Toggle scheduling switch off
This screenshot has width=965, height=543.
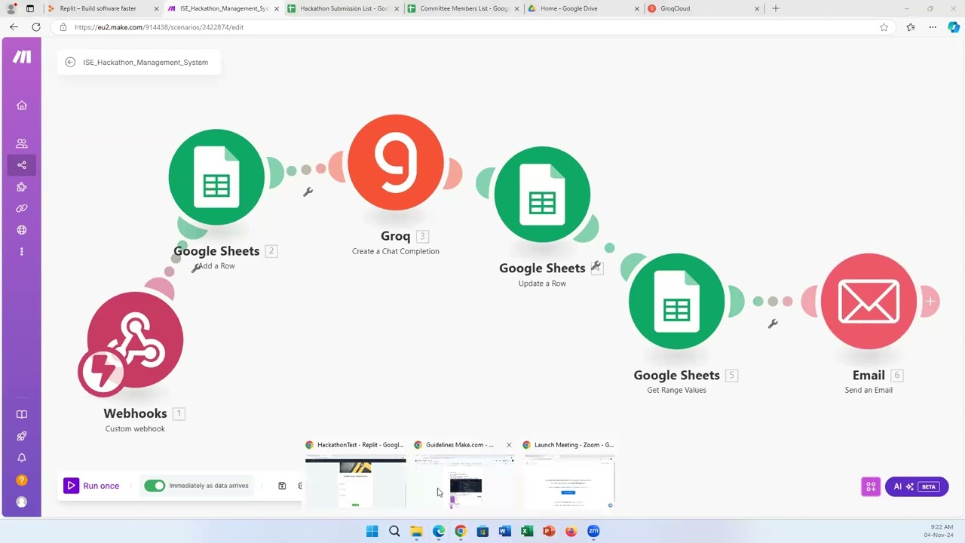(155, 486)
